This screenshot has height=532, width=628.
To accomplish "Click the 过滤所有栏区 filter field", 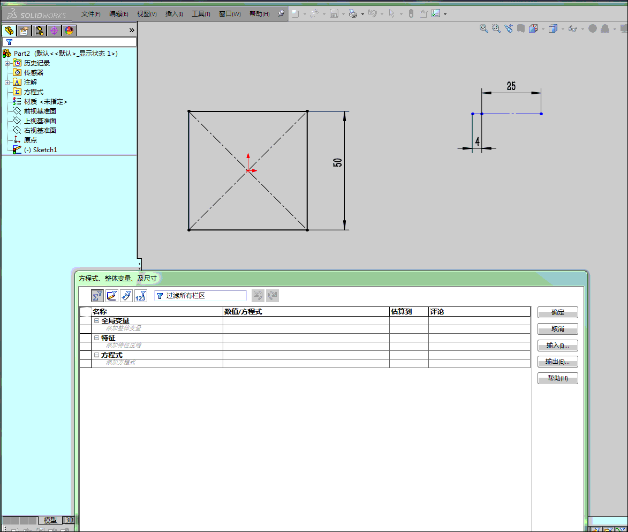I will [200, 296].
